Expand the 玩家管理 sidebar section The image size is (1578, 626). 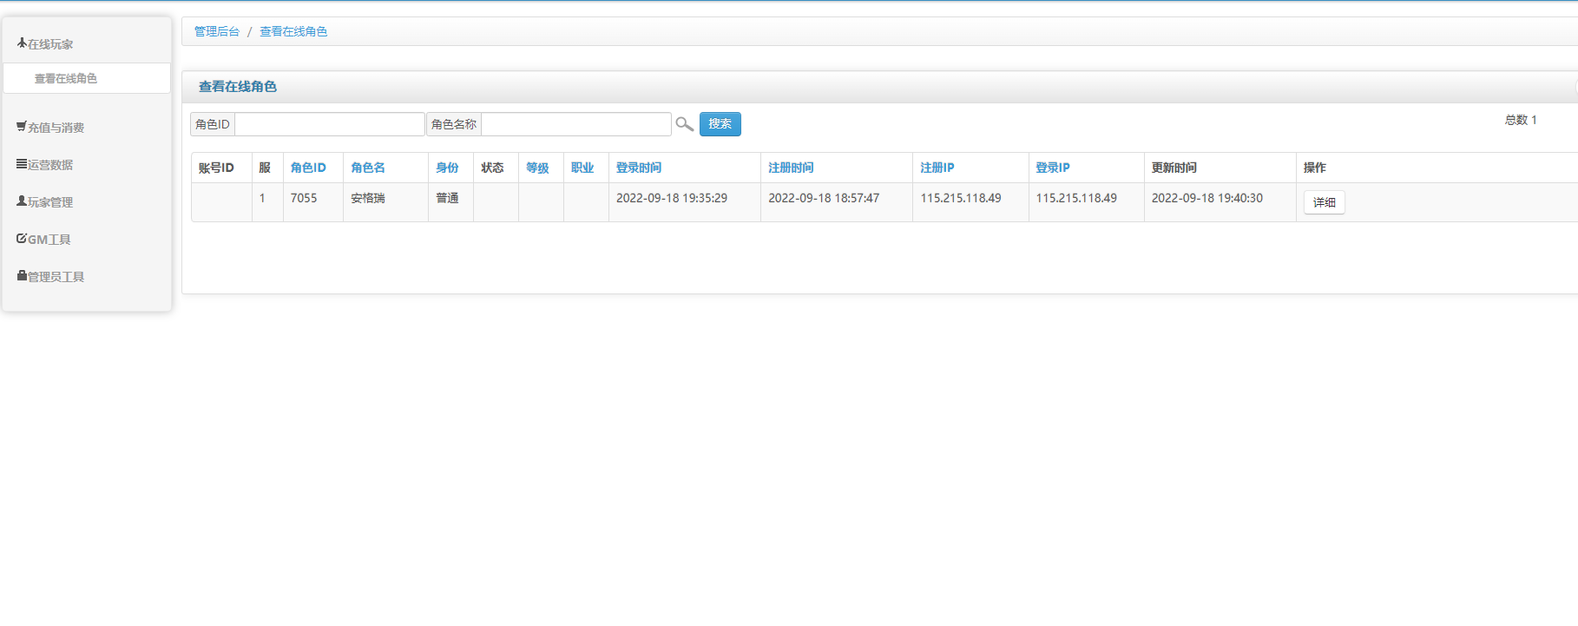click(x=50, y=202)
